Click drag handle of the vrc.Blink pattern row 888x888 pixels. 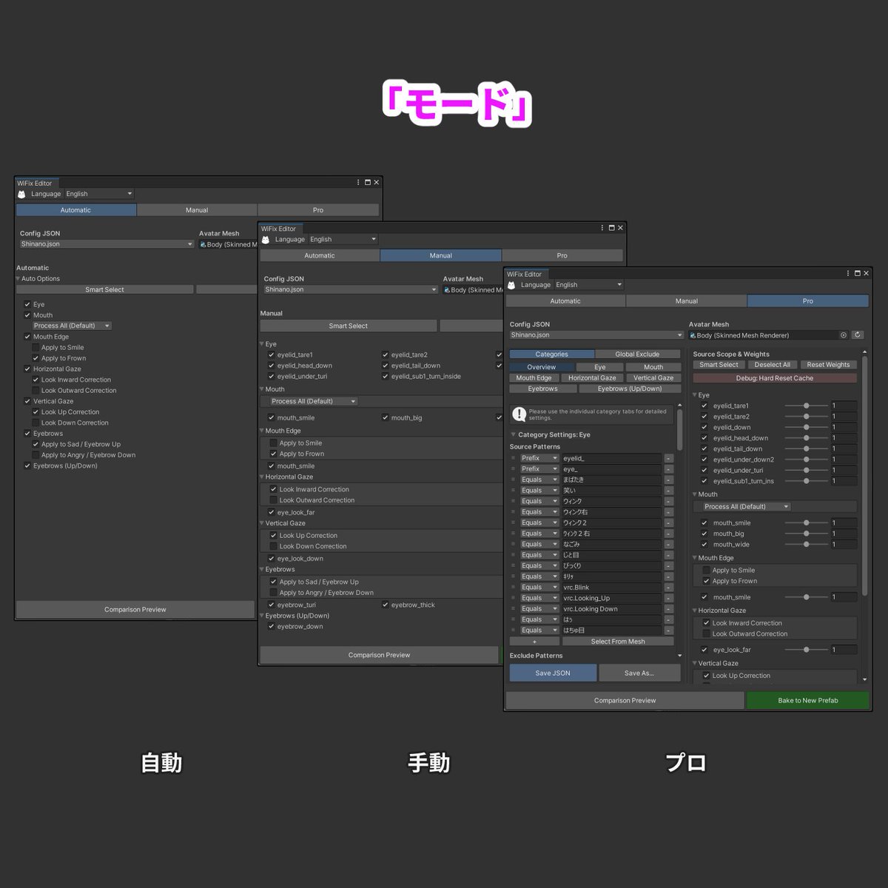513,588
